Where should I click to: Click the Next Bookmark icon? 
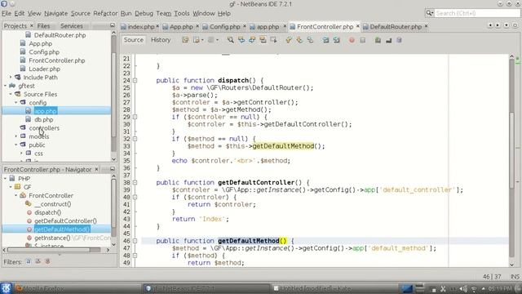coord(299,40)
